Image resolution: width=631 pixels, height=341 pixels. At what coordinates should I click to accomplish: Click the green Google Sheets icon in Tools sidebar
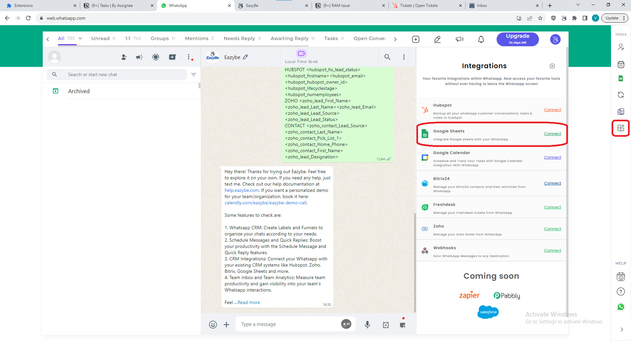coord(620,78)
